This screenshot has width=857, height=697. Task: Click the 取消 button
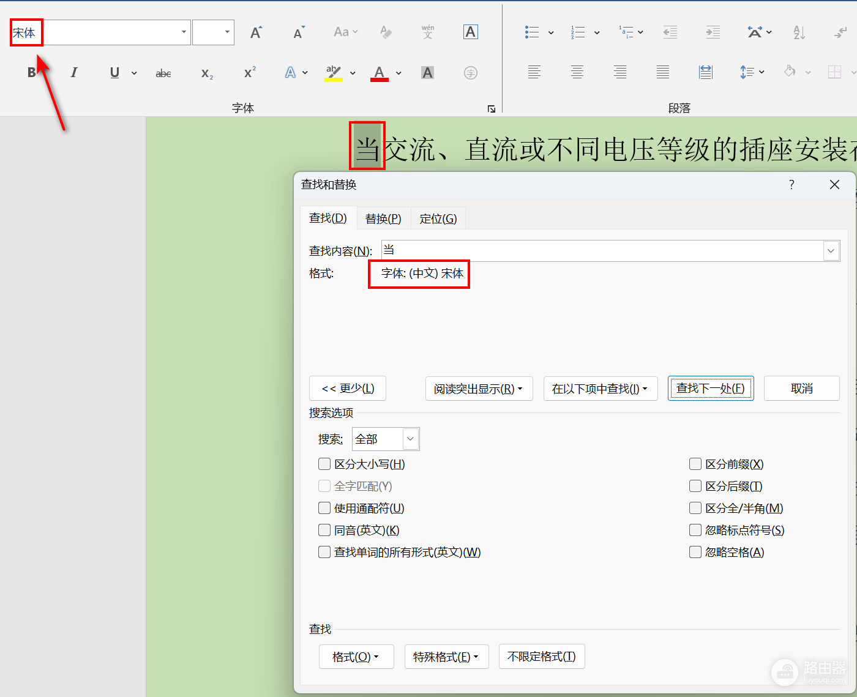(802, 389)
